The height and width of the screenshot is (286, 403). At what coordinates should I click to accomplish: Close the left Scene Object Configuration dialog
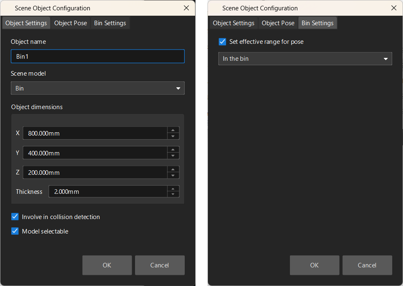coord(186,8)
